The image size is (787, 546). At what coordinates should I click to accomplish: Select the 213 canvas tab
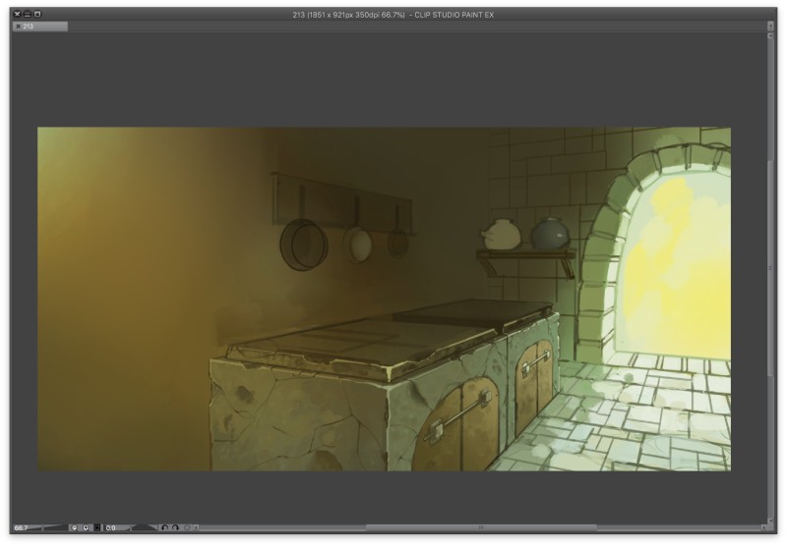40,27
